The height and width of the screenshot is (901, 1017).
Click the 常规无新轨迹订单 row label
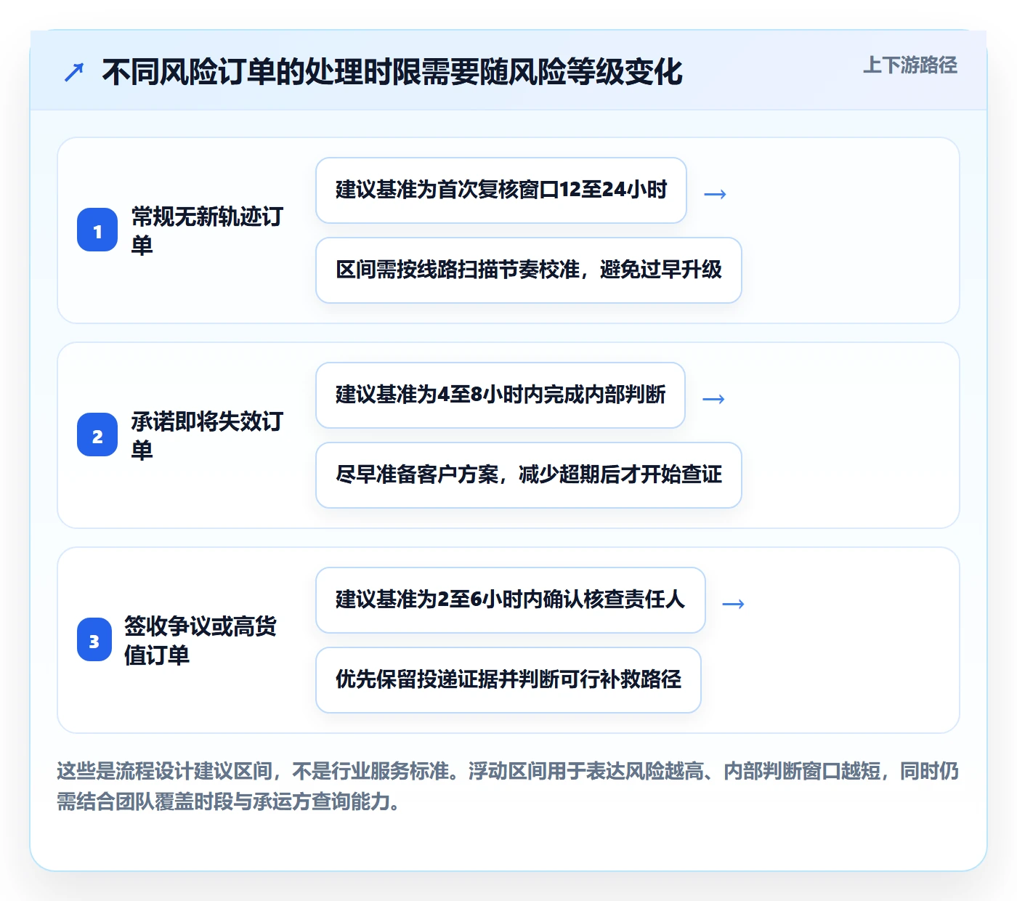(207, 230)
